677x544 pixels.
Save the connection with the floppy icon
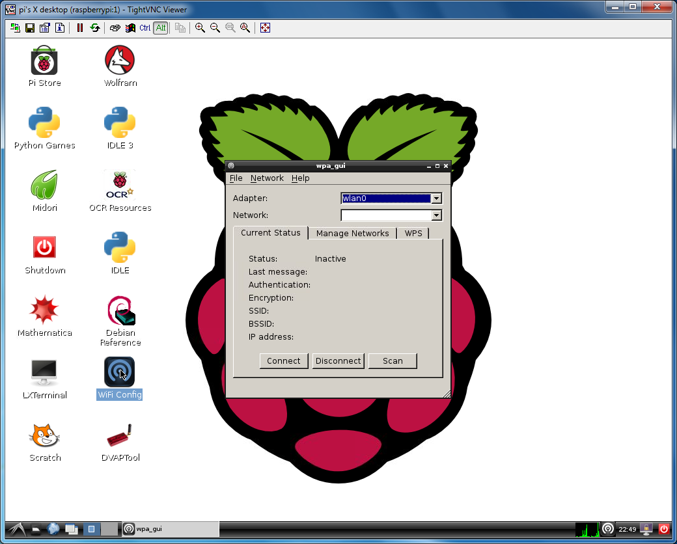30,28
